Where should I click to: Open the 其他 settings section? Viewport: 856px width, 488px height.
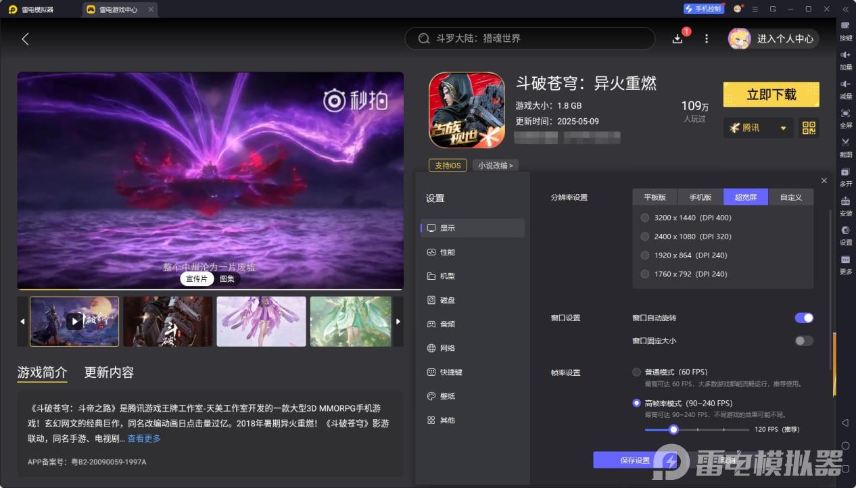(473, 420)
